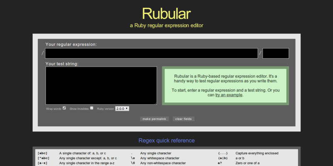Image resolution: width=333 pixels, height=166 pixels.
Task: Select the [a-z] range reference pattern
Action: (x=42, y=163)
